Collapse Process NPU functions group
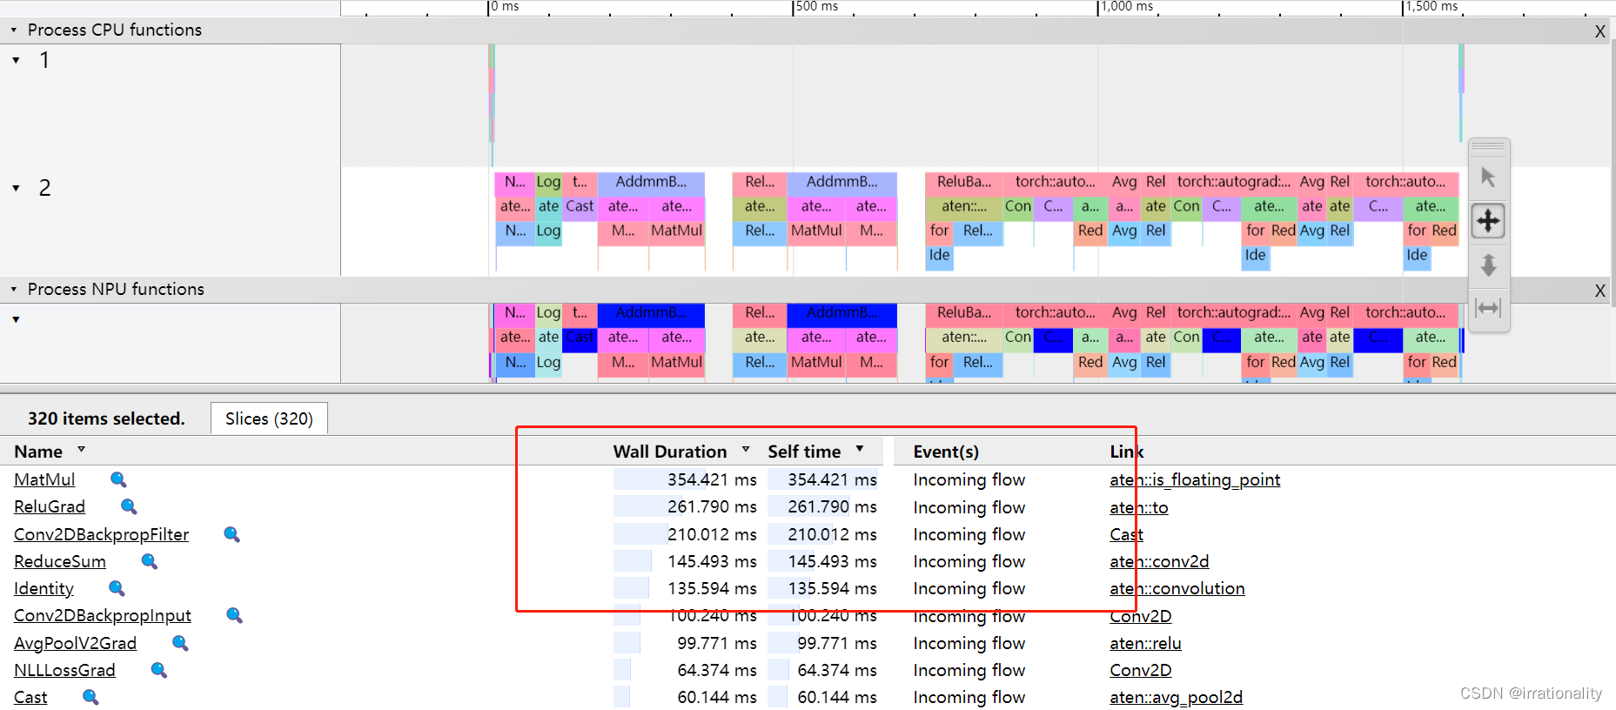The width and height of the screenshot is (1616, 710). pyautogui.click(x=13, y=289)
